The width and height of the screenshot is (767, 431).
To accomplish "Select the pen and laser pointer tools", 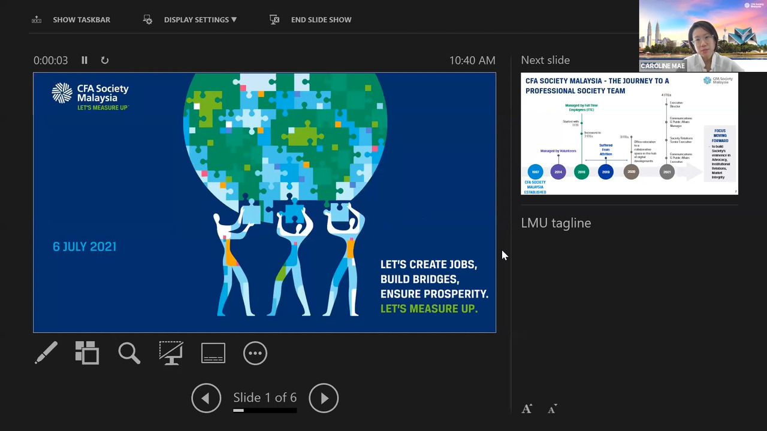I will (46, 353).
